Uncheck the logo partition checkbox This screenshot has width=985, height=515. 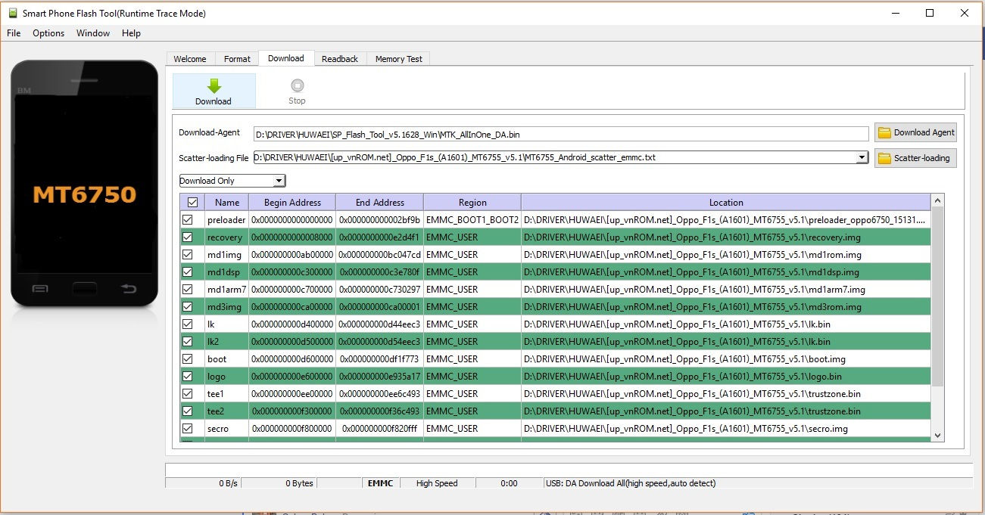[x=188, y=376]
